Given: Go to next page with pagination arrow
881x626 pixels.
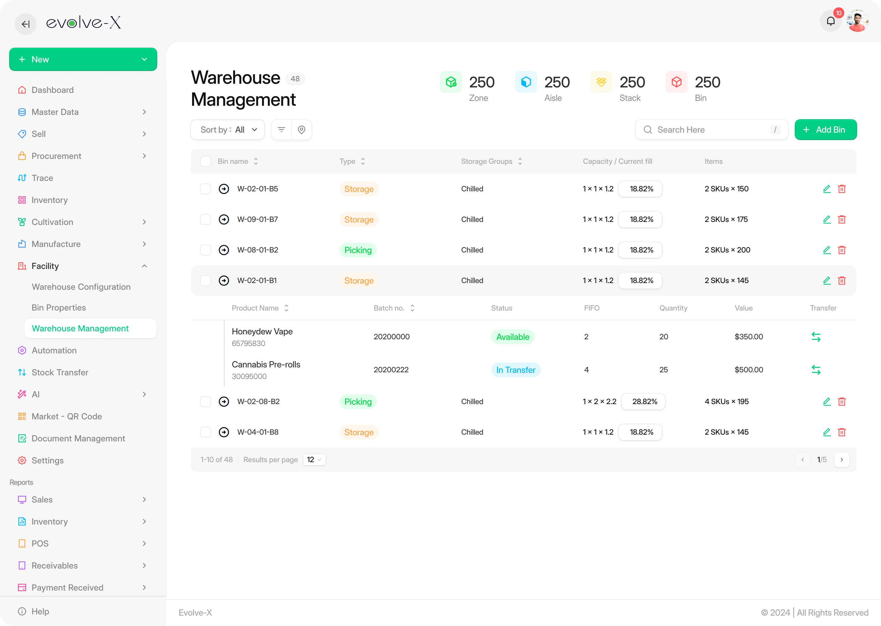Looking at the screenshot, I should (x=842, y=459).
